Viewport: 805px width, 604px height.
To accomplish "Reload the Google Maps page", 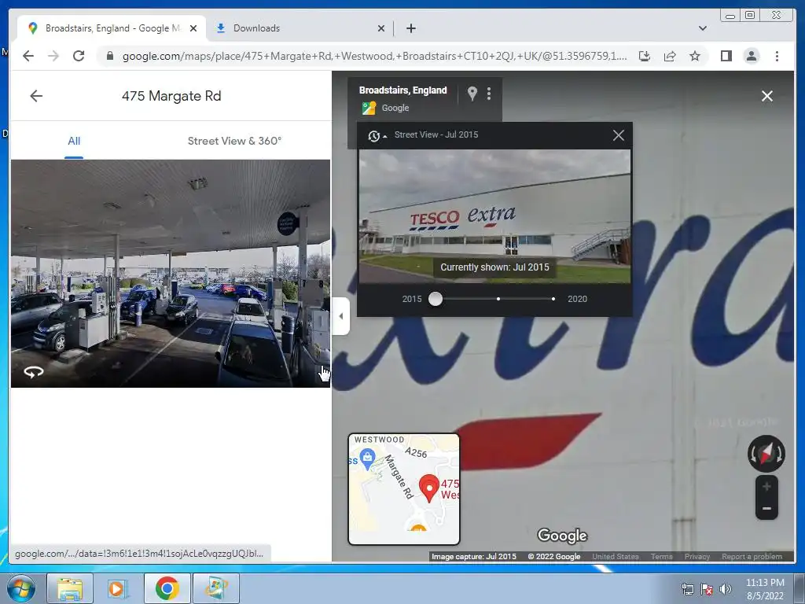I will click(79, 56).
